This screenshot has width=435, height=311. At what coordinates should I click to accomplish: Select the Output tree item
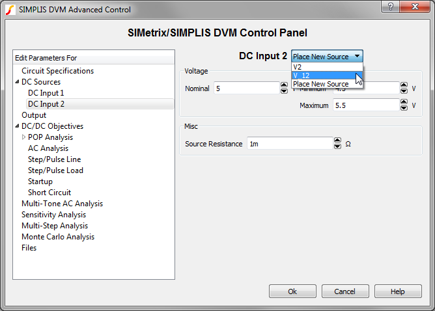click(x=34, y=115)
